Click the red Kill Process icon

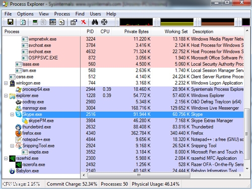[84, 22]
